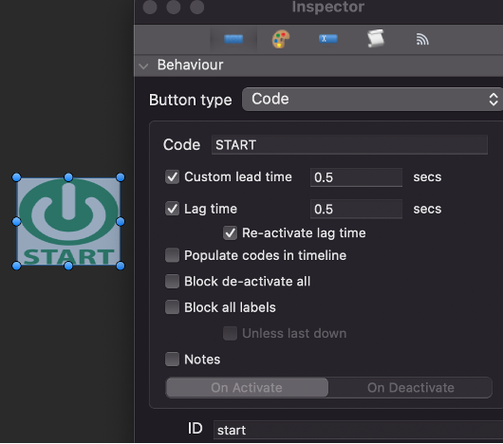
Task: Click the Inspector window zoom button
Action: [x=197, y=7]
